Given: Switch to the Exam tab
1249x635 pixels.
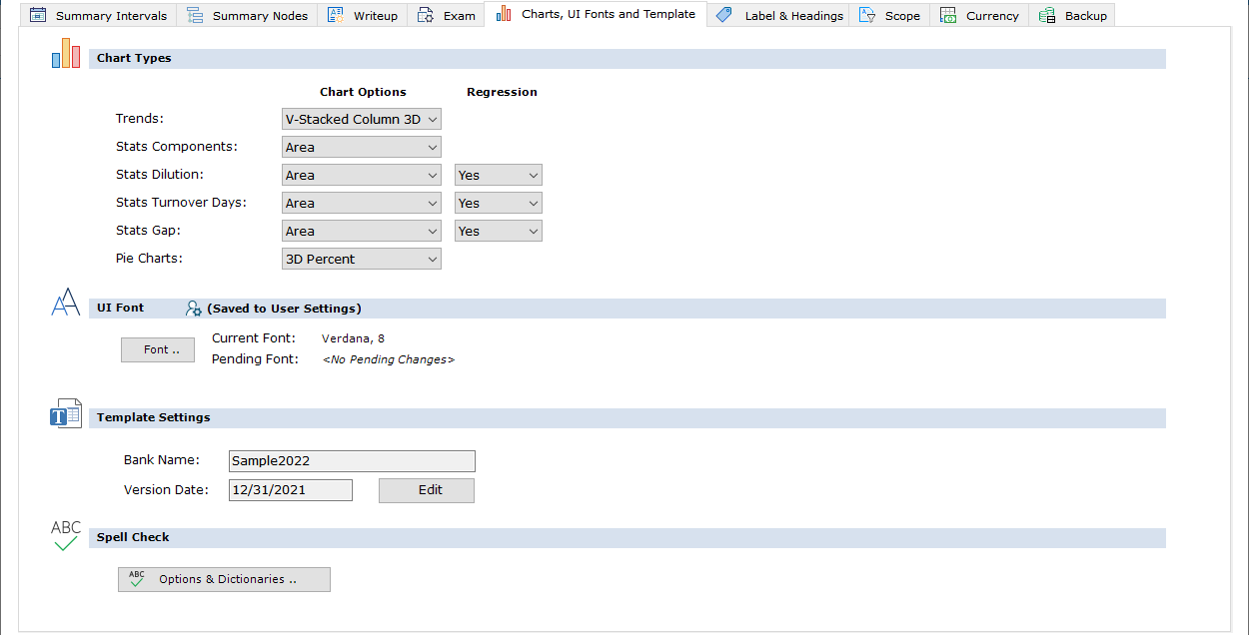Looking at the screenshot, I should (x=447, y=16).
